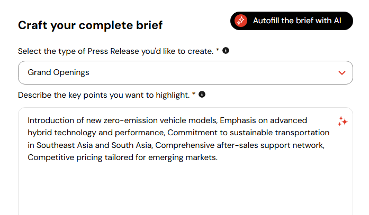This screenshot has width=369, height=215.
Task: Open info tooltip beside key points label
Action: click(202, 95)
